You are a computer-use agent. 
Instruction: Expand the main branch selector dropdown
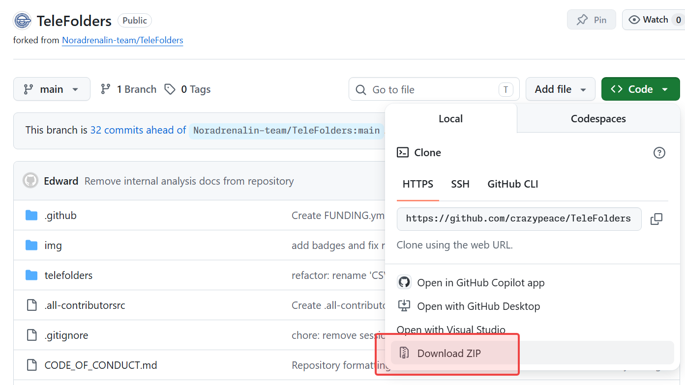point(52,89)
